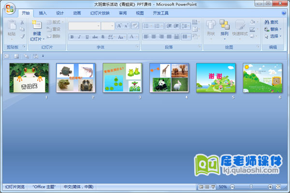This screenshot has width=290, height=193.
Task: Click the Select button in editing group
Action: click(x=273, y=36)
